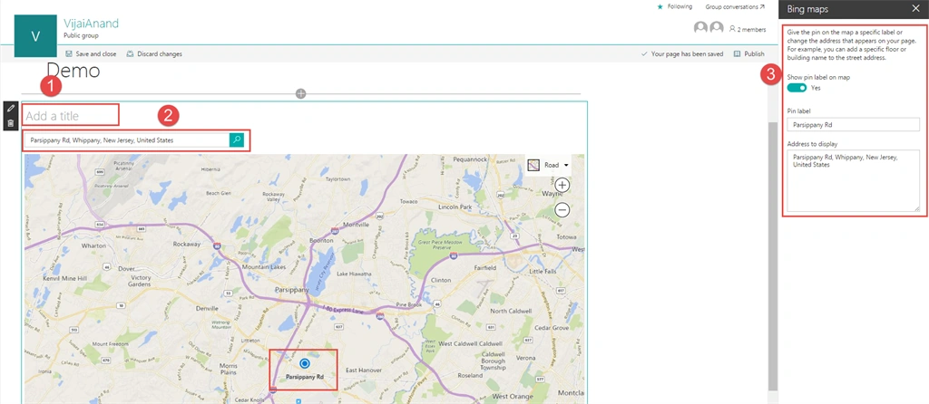Publish the page

pos(748,53)
